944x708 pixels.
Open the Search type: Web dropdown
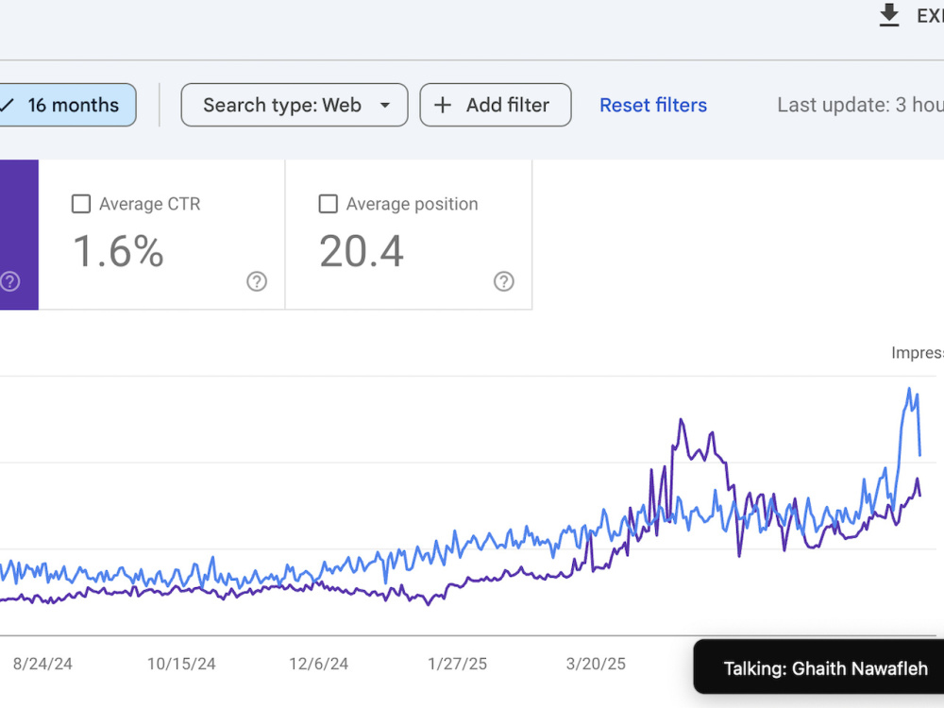click(x=295, y=105)
